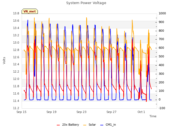Viewport: 173px width, 130px height.
Task: Click the 1000 right axis tick label
Action: 162,14
